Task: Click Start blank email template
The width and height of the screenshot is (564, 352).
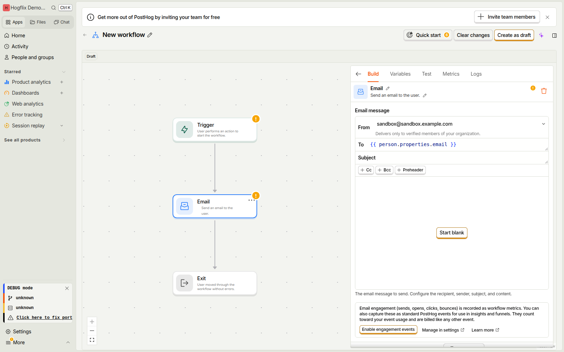Action: pyautogui.click(x=452, y=233)
